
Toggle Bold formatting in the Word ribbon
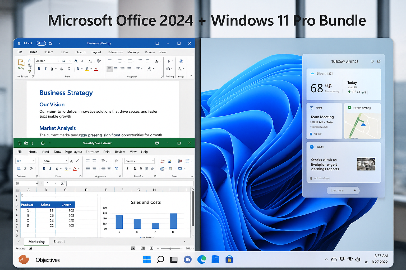coord(39,69)
